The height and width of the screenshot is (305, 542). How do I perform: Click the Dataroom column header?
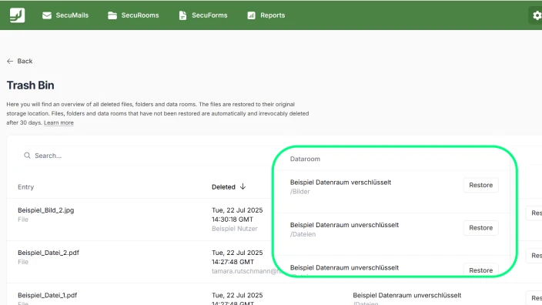coord(305,159)
